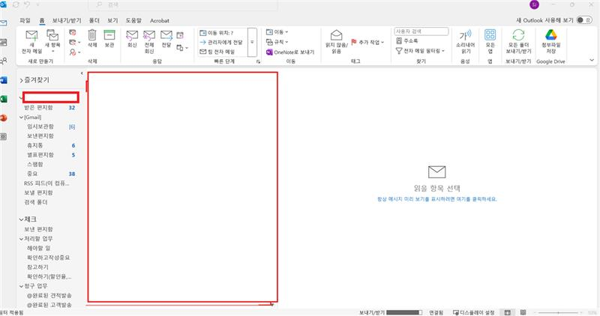The height and width of the screenshot is (316, 600).
Task: Open 모든 앱 all apps
Action: (x=490, y=42)
